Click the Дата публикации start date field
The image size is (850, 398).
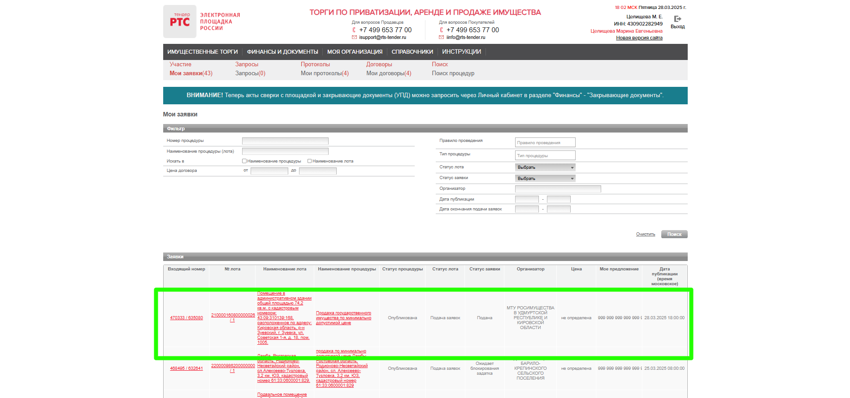[527, 199]
